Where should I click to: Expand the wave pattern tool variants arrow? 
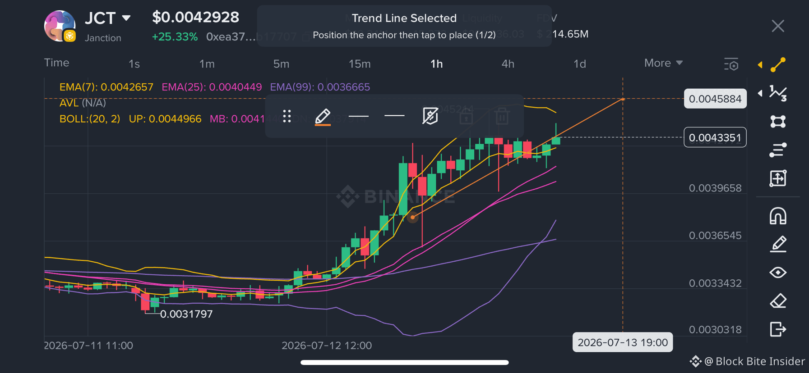pyautogui.click(x=760, y=93)
